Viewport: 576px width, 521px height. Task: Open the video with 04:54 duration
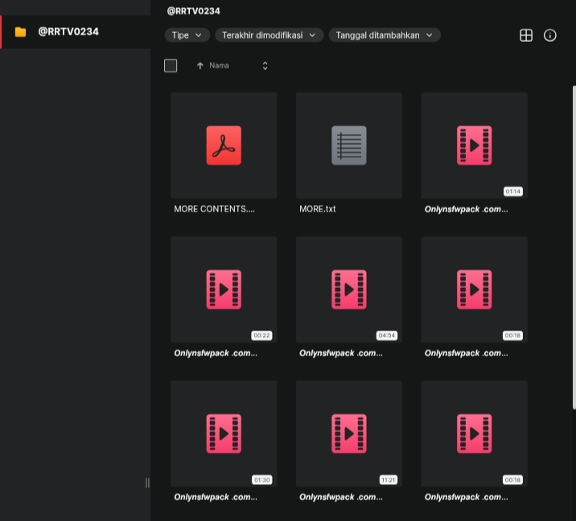click(x=349, y=289)
